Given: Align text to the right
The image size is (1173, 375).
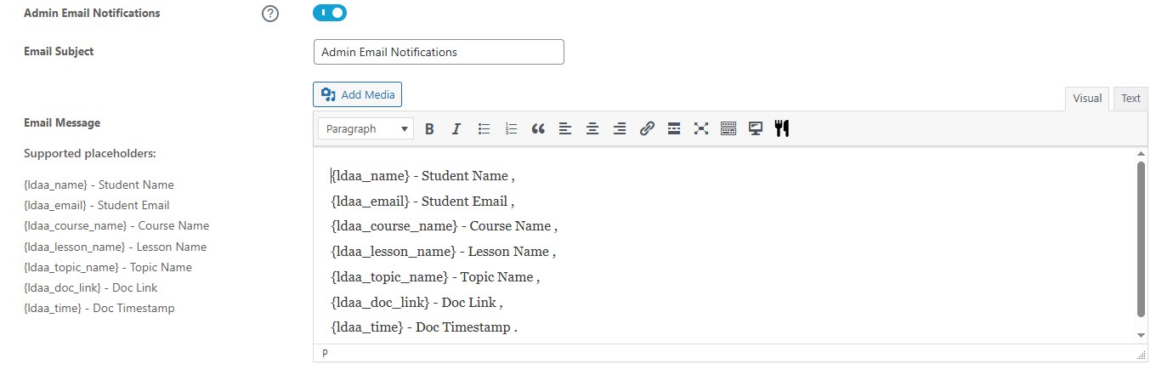Looking at the screenshot, I should click(620, 129).
